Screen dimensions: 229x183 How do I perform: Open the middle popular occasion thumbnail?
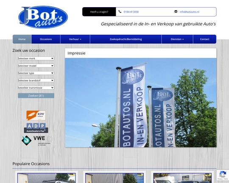(114, 178)
